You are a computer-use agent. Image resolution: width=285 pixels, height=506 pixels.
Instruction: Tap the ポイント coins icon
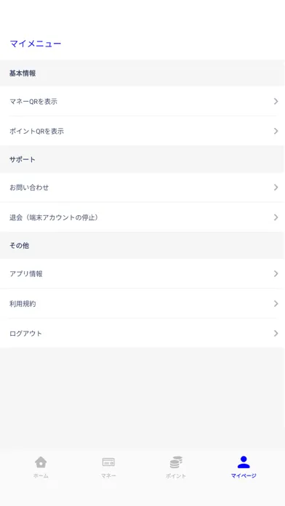click(x=176, y=462)
